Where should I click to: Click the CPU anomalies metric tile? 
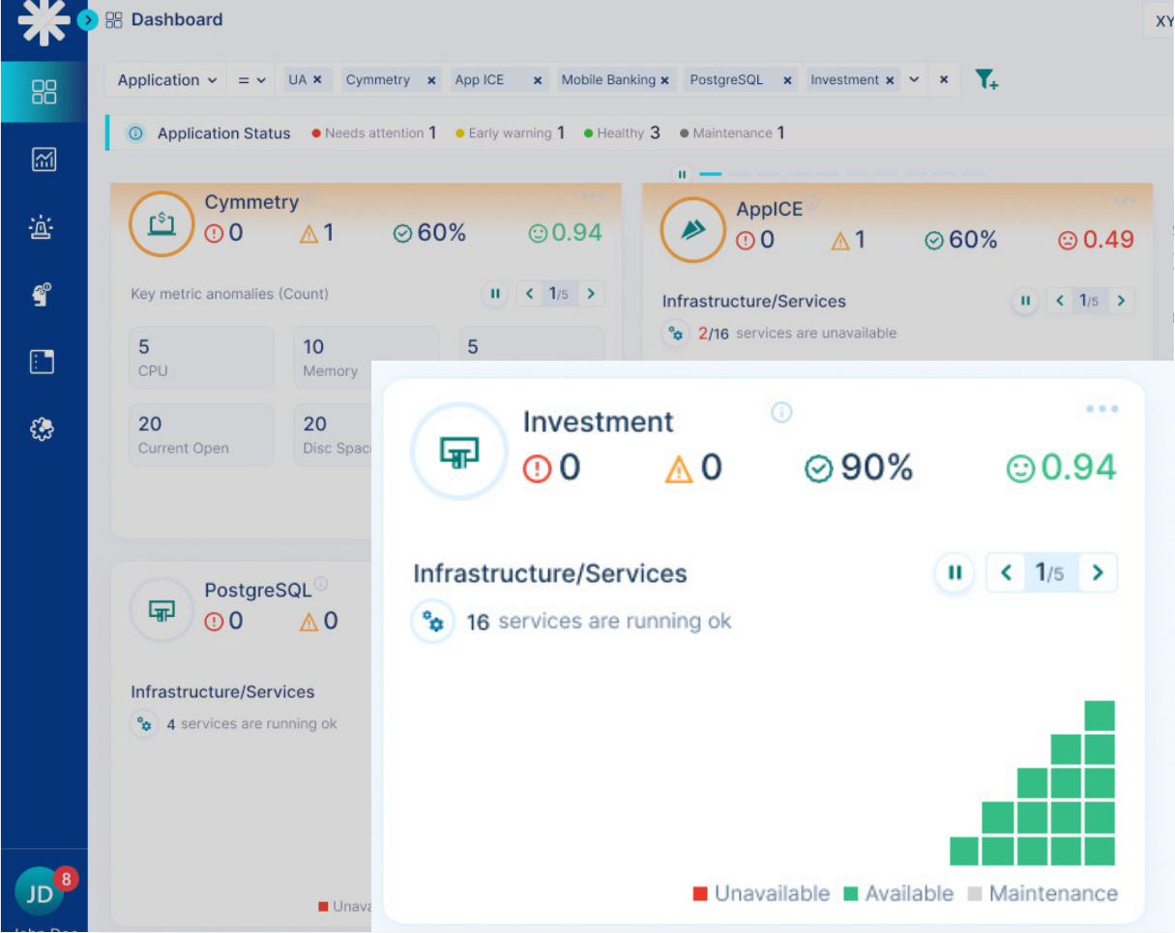201,358
